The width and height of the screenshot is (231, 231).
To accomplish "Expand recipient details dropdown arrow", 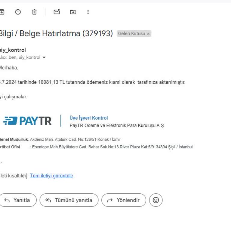I will (44, 57).
